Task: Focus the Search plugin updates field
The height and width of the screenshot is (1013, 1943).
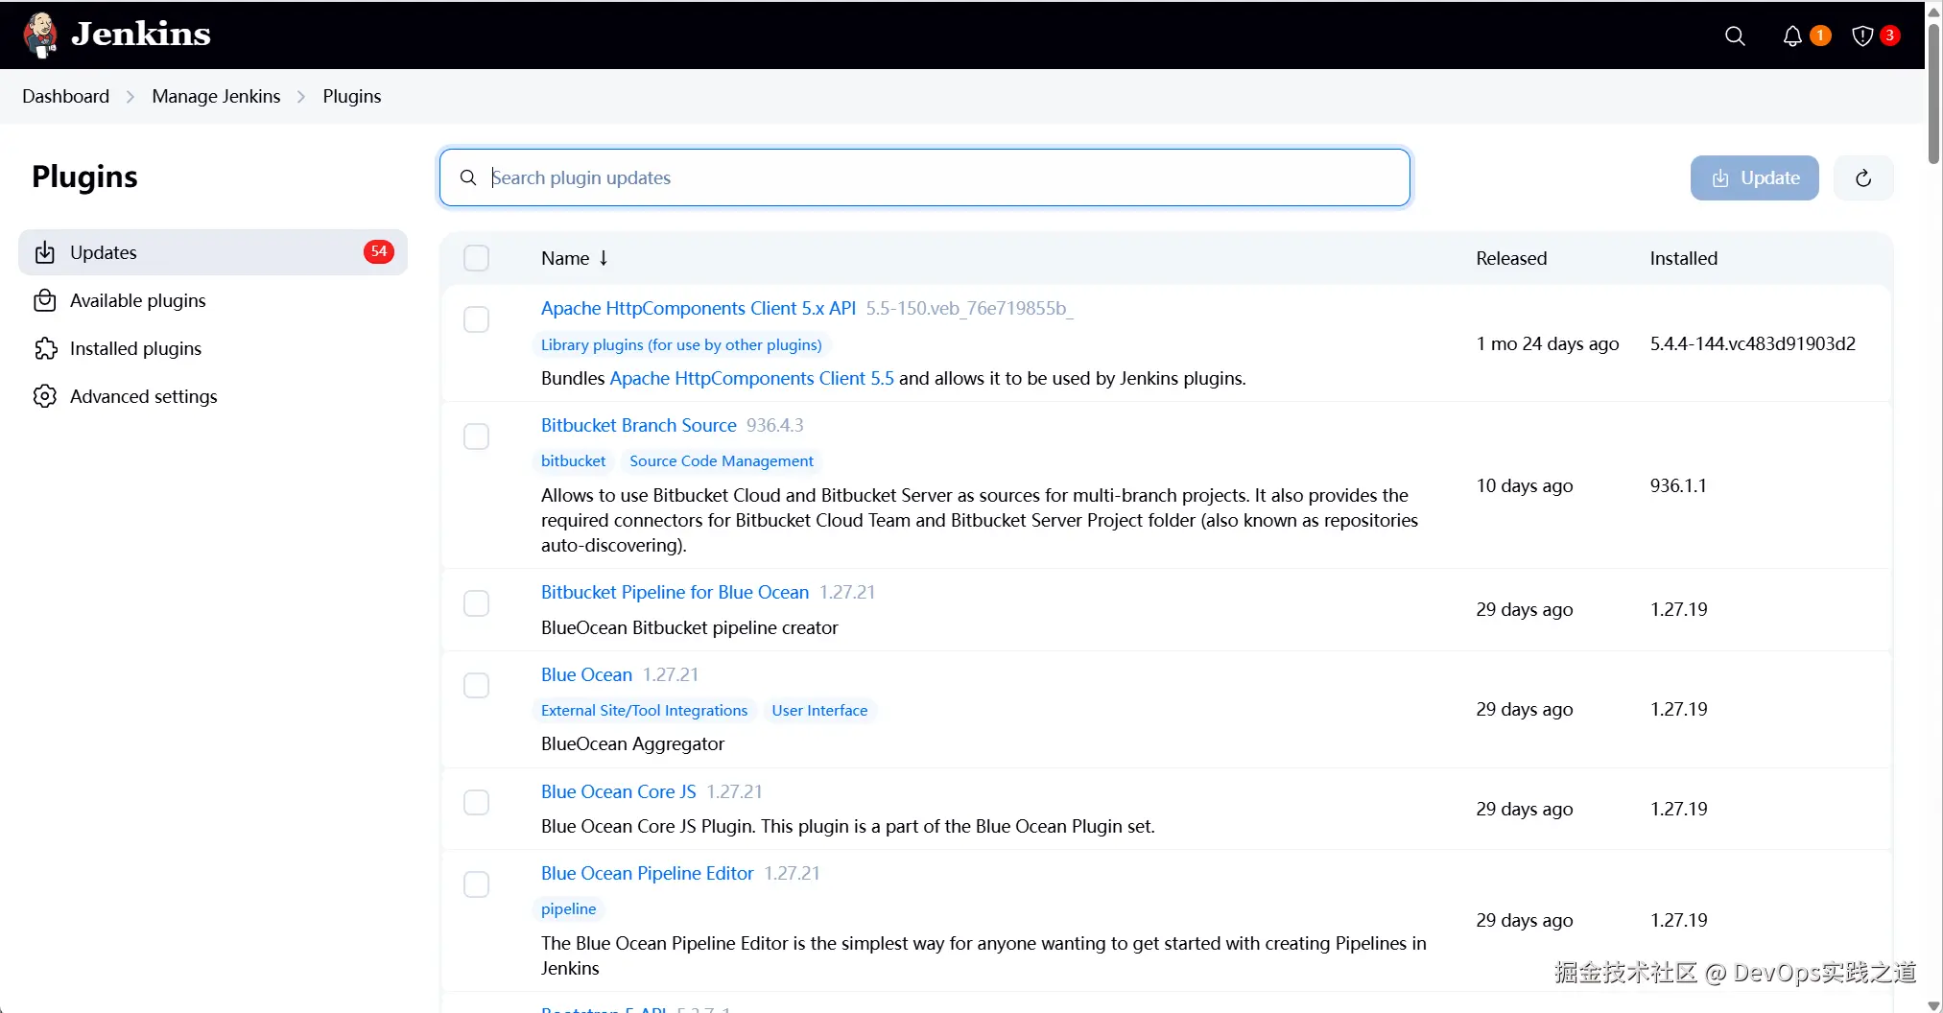Action: pos(925,177)
